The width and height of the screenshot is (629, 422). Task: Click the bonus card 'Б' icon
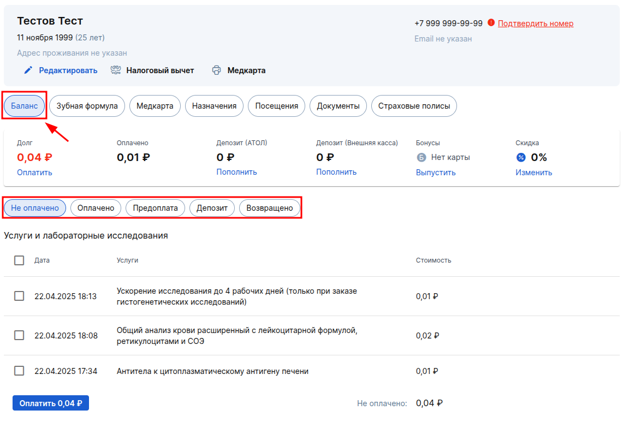point(421,157)
